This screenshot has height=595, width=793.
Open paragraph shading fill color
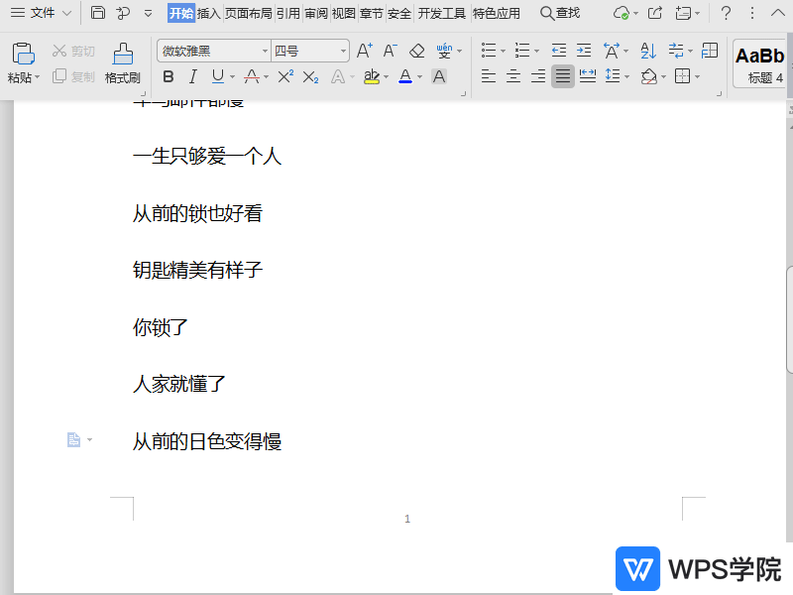(648, 77)
